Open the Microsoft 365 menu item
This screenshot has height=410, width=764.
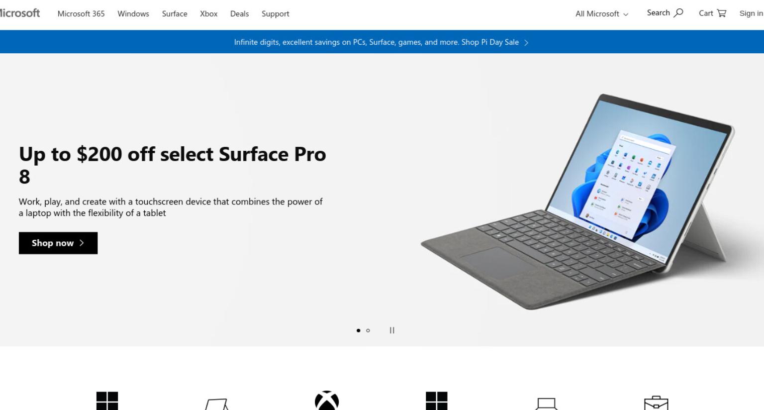[81, 14]
